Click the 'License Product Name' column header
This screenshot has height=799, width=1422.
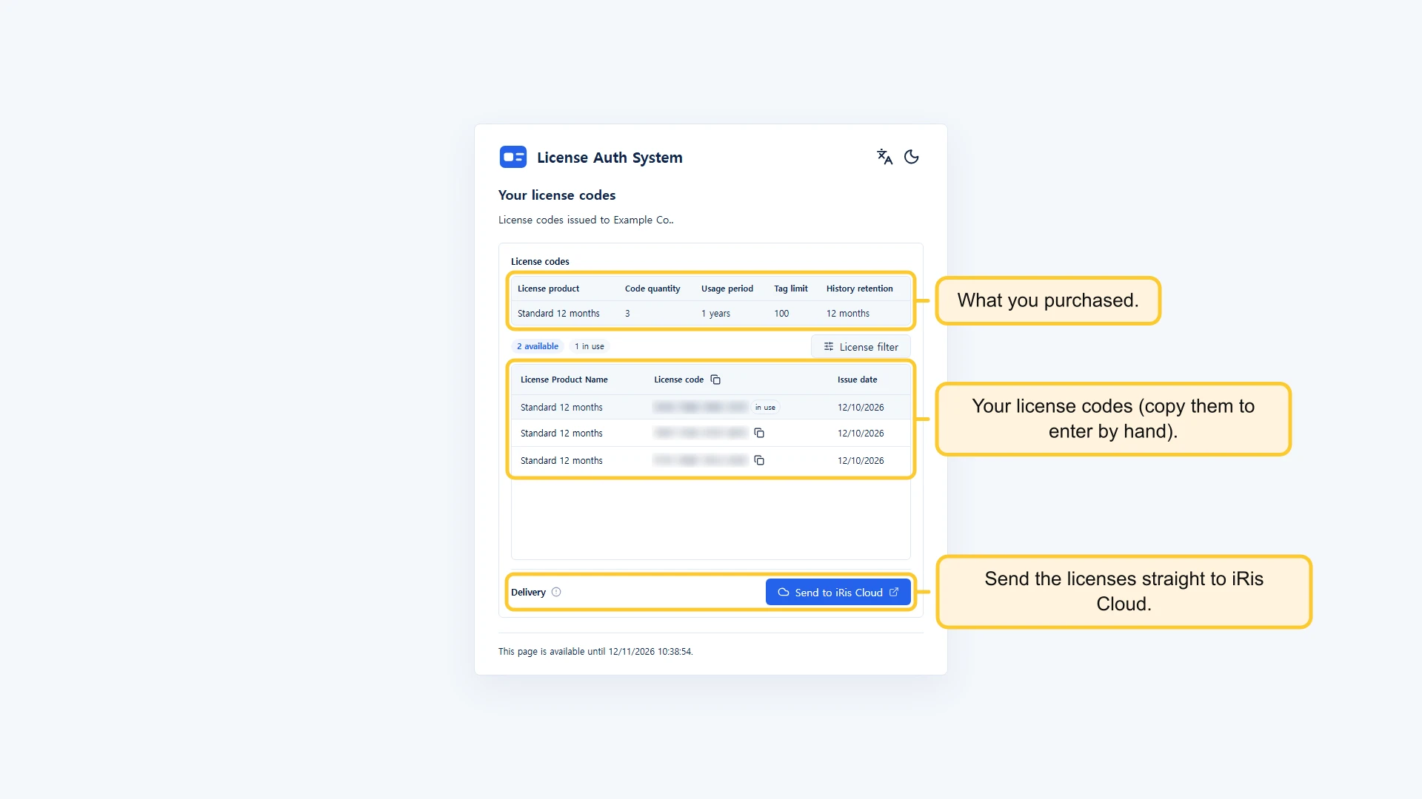564,380
